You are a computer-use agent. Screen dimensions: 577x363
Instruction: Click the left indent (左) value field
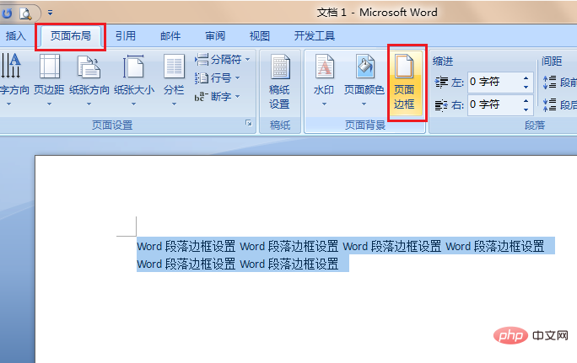493,82
